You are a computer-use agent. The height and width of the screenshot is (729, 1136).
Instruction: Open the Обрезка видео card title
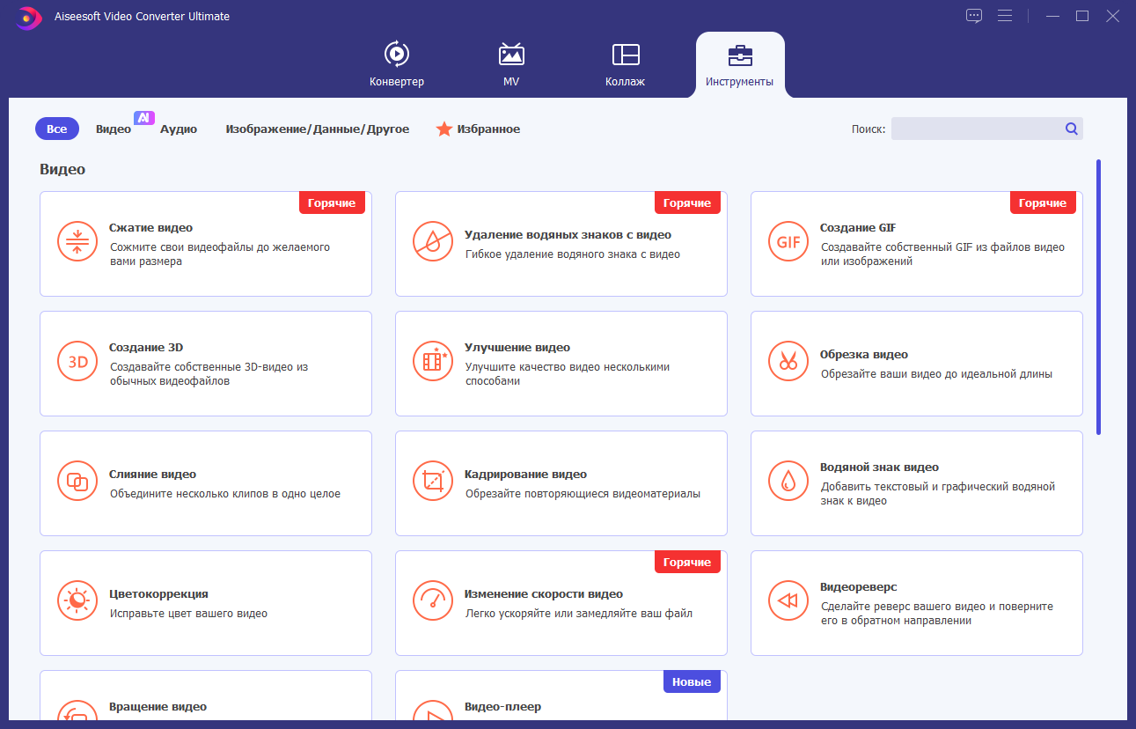[x=864, y=355]
